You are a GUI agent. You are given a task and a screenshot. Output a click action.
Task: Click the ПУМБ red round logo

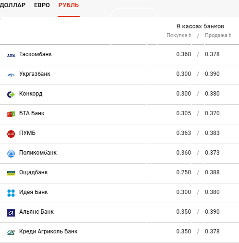click(x=11, y=134)
